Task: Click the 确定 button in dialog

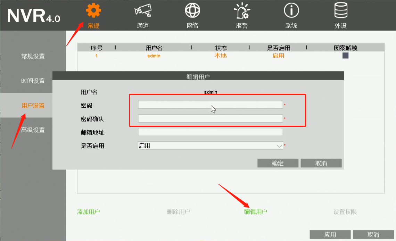Action: coord(278,163)
